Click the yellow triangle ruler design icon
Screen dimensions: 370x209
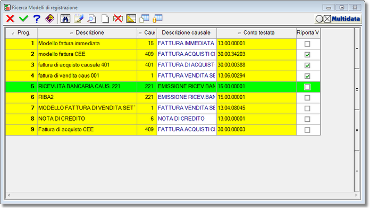point(131,19)
